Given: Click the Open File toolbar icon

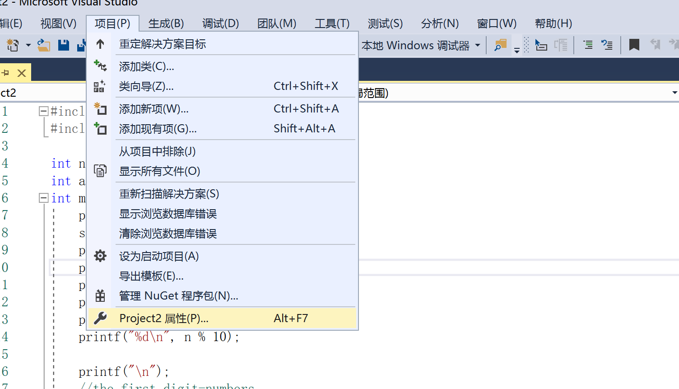Looking at the screenshot, I should point(43,45).
